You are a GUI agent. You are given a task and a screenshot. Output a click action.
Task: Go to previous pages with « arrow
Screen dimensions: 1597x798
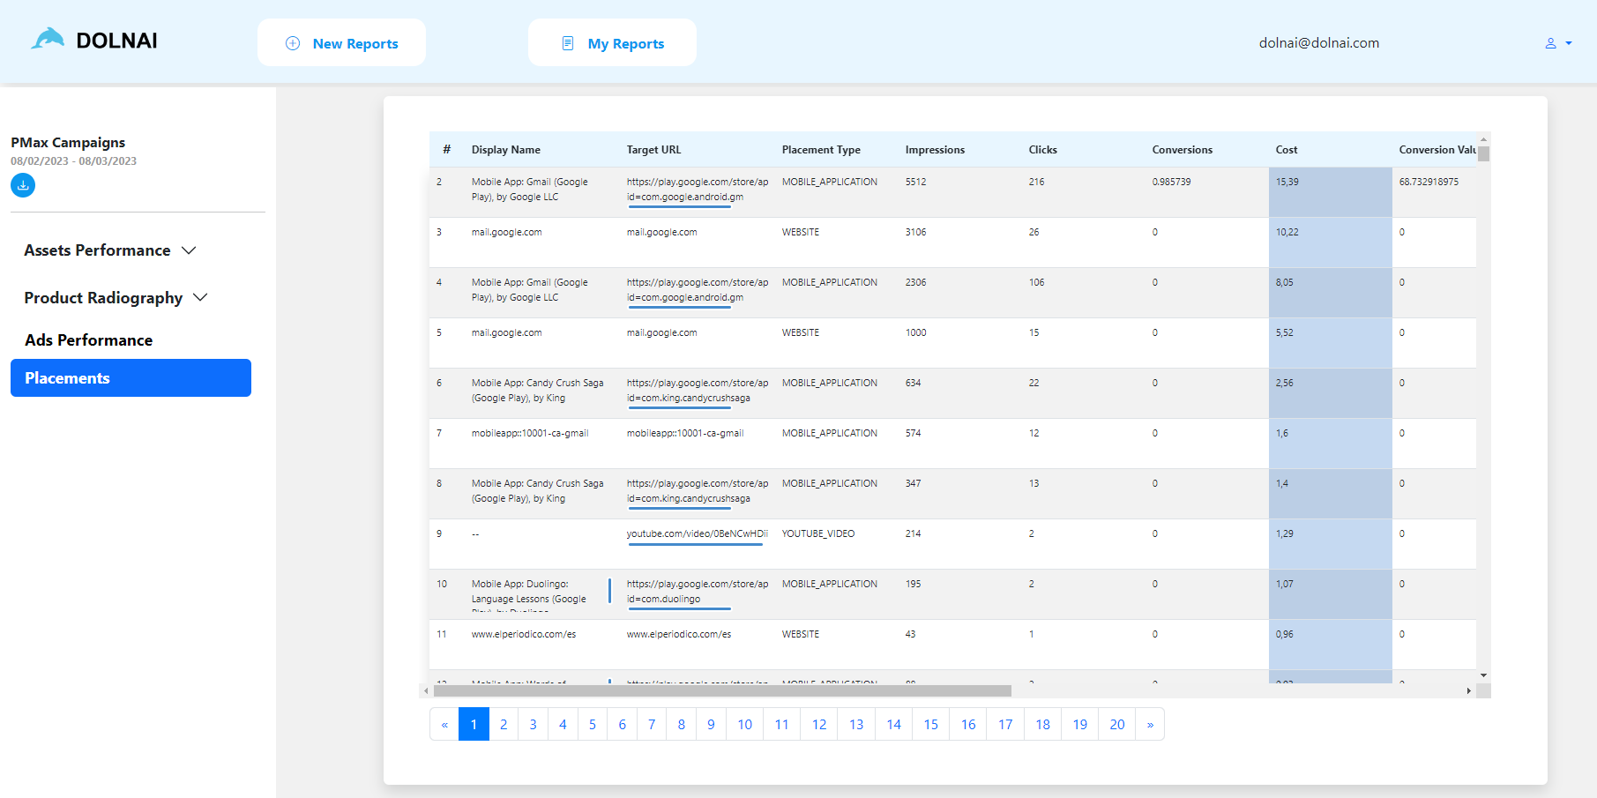coord(444,724)
